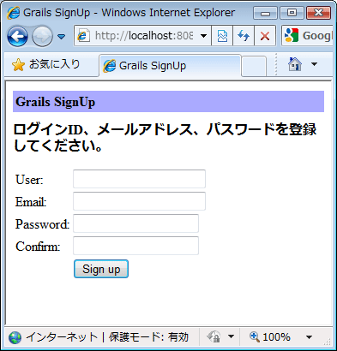Open a new blank tab
This screenshot has height=351, width=337.
[x=254, y=66]
